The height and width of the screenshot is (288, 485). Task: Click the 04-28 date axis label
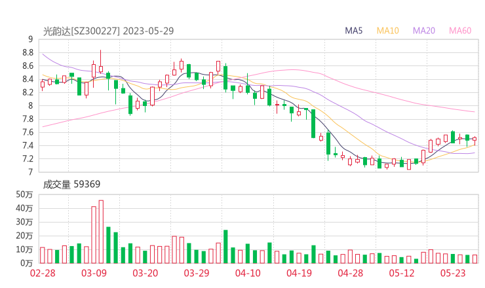click(351, 273)
